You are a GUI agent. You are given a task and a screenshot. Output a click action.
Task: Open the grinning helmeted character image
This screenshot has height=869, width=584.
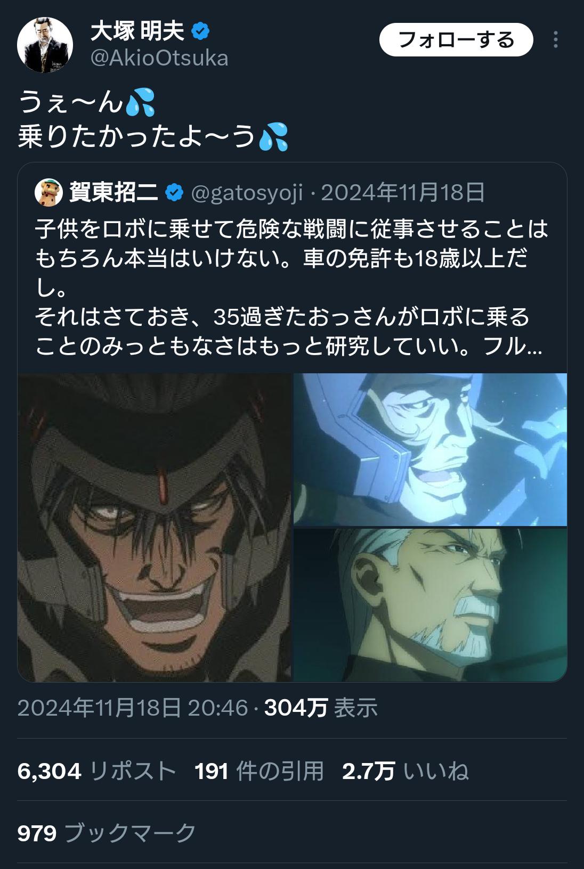(x=155, y=527)
